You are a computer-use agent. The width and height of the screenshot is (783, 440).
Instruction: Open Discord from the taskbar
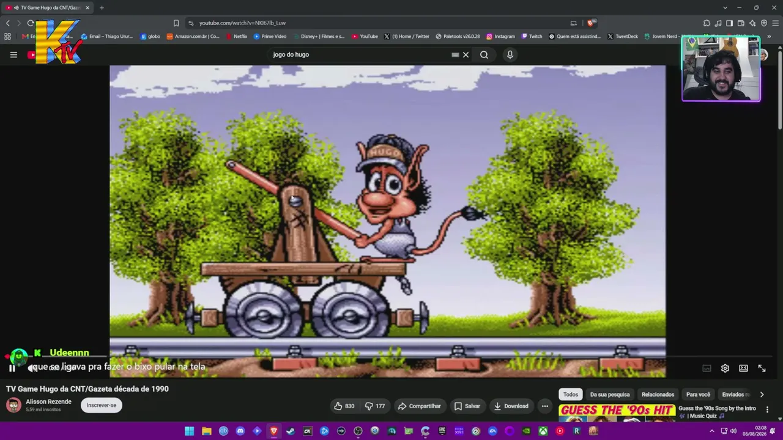[x=240, y=431]
